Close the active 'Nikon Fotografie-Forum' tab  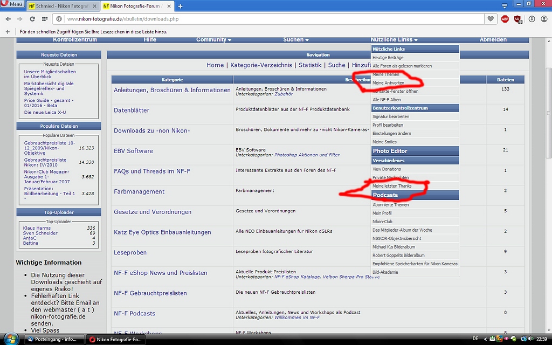click(169, 6)
